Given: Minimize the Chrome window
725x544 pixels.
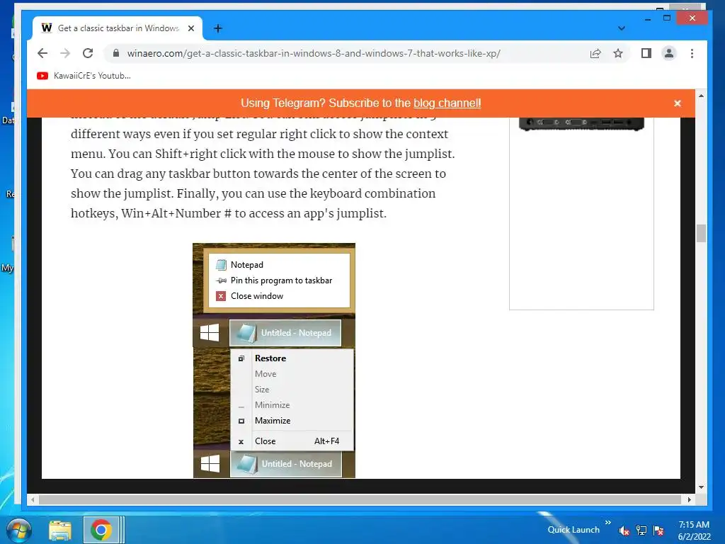Looking at the screenshot, I should 648,18.
